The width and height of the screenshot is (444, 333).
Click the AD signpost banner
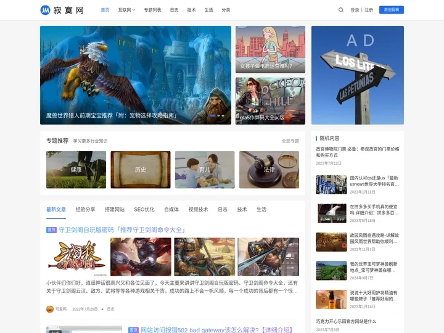pyautogui.click(x=357, y=75)
